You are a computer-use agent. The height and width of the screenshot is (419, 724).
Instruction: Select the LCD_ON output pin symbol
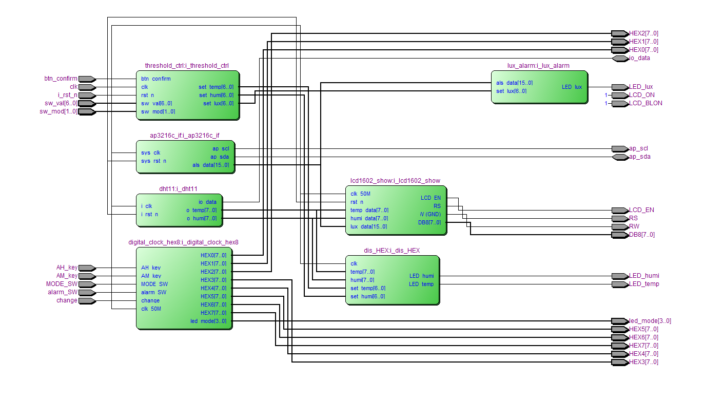620,96
